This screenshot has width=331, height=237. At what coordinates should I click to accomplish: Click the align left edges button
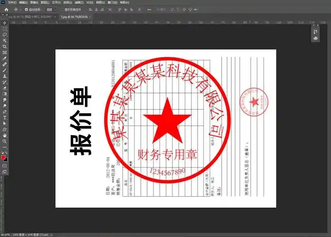pos(90,9)
